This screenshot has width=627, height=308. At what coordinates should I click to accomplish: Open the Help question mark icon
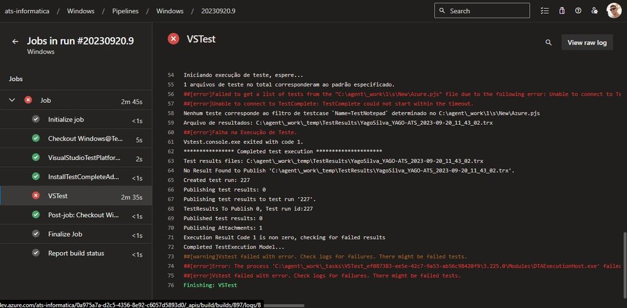click(x=578, y=11)
